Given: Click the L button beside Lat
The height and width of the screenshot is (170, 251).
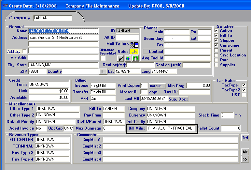Looking at the screenshot, I should click(103, 71).
